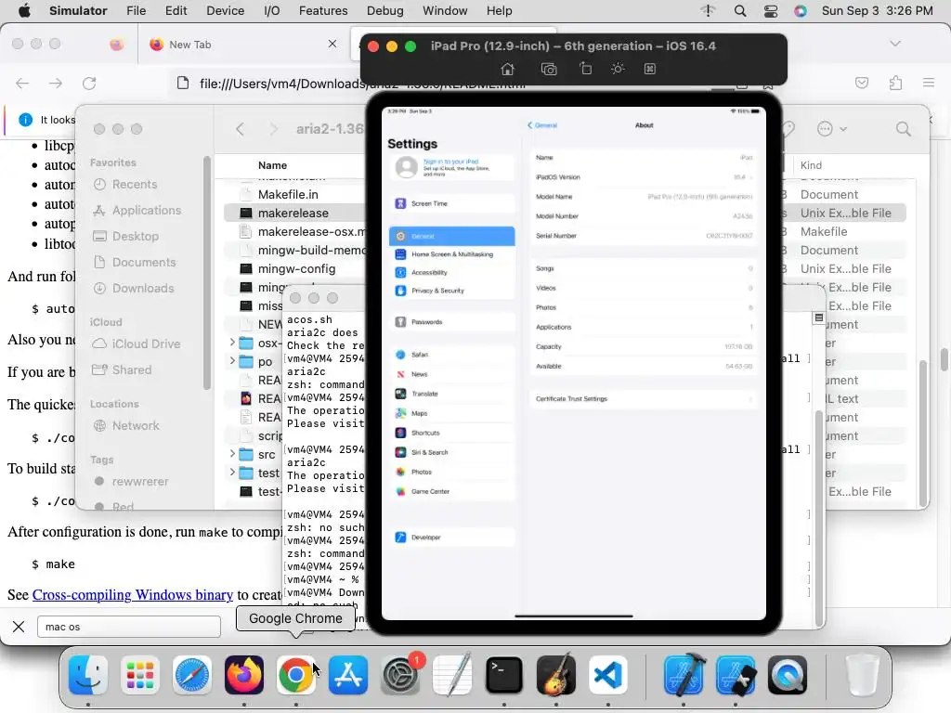Expand the src folder in Finder list

(x=231, y=453)
